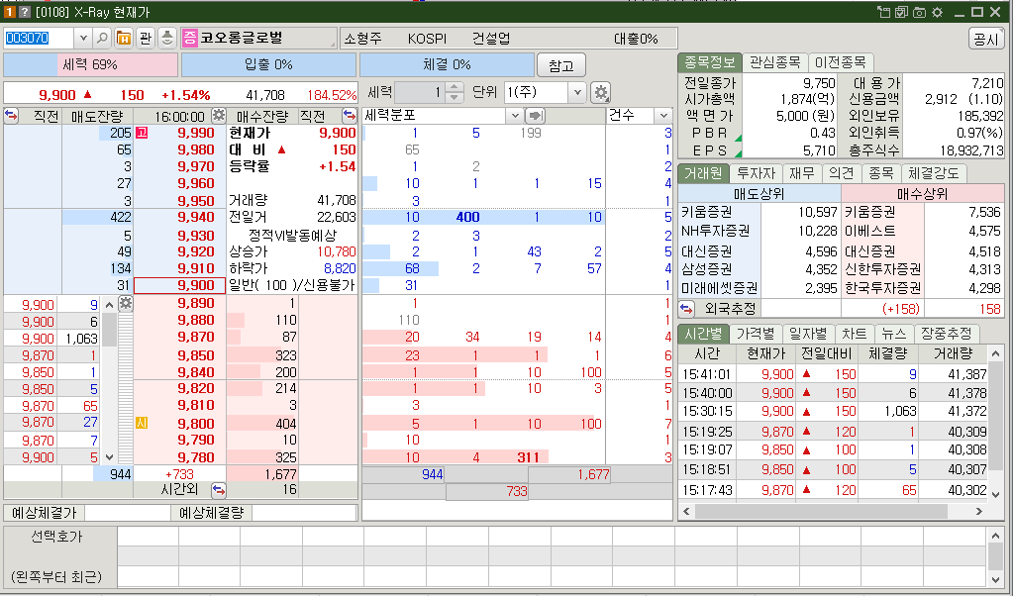1013x596 pixels.
Task: Click the 참고 button
Action: point(560,65)
